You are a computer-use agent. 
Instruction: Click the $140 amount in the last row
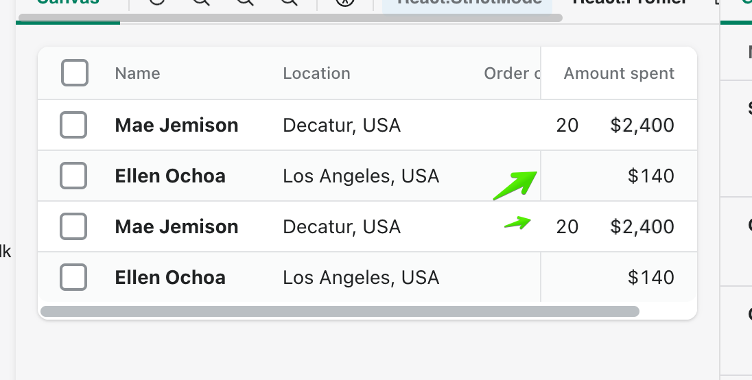click(x=650, y=278)
